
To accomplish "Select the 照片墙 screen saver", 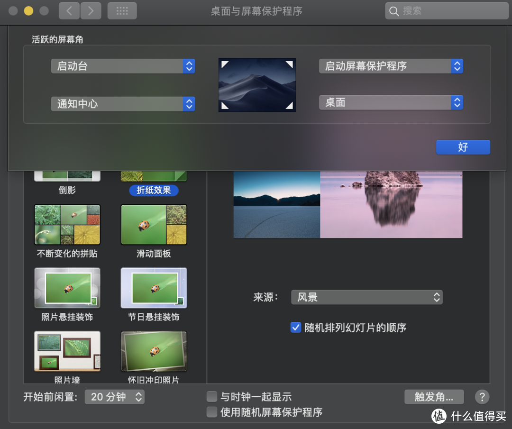I will (67, 351).
